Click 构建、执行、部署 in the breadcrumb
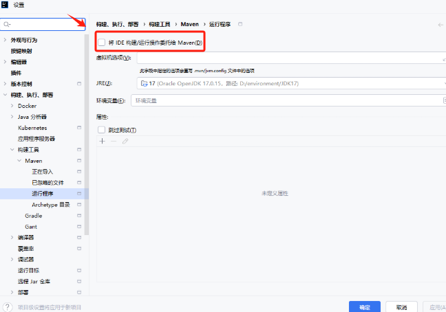This screenshot has height=312, width=446. click(117, 25)
